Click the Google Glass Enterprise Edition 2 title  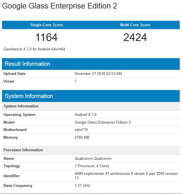tap(60, 6)
